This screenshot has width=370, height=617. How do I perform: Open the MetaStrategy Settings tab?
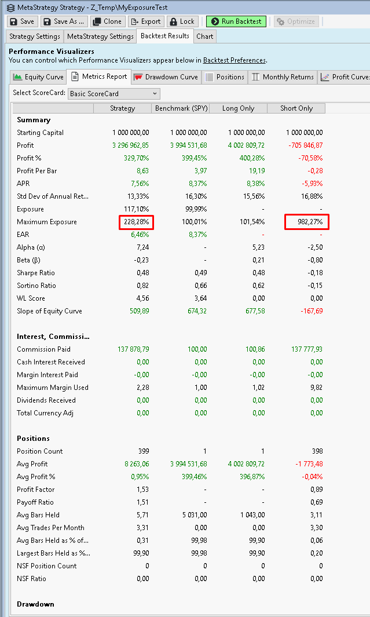(100, 36)
